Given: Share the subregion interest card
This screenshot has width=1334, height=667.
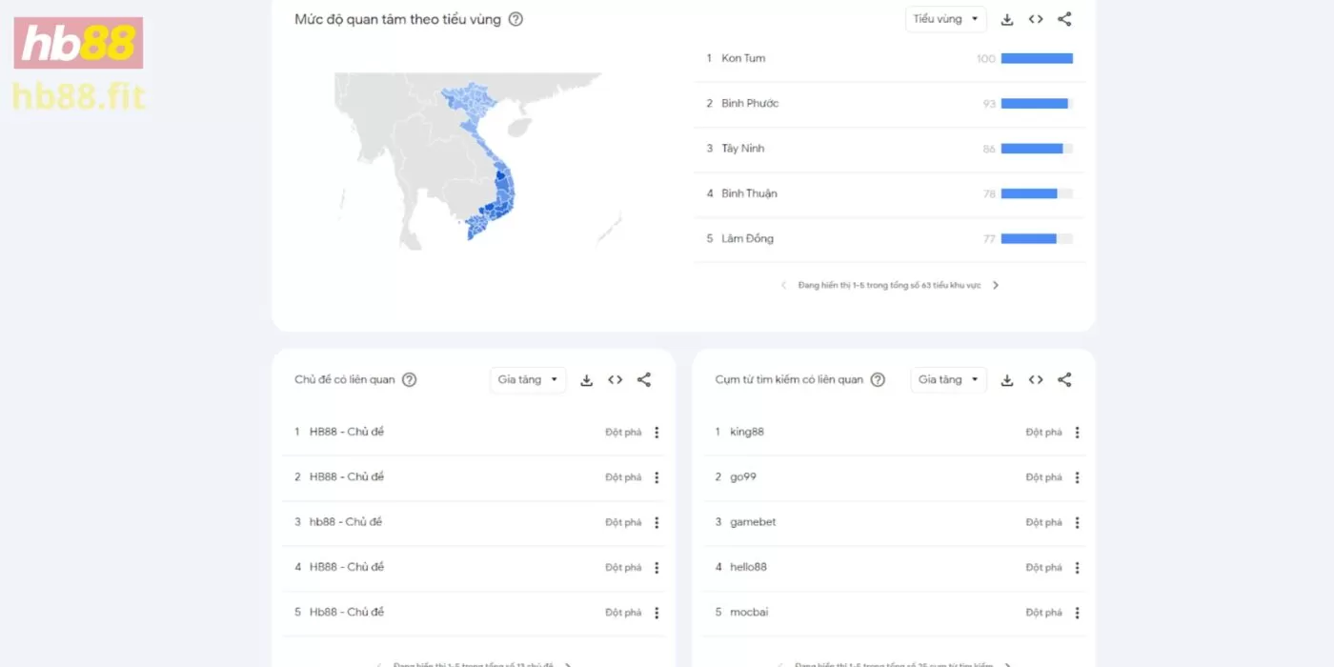Looking at the screenshot, I should coord(1065,19).
